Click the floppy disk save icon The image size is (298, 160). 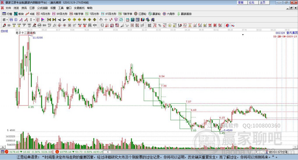click(143, 20)
